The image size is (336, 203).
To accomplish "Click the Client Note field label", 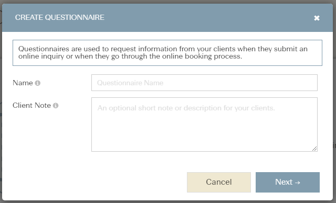I will (x=31, y=105).
